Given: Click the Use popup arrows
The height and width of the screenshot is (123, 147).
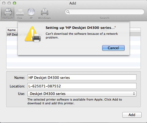Looking at the screenshot, I should (134, 94).
